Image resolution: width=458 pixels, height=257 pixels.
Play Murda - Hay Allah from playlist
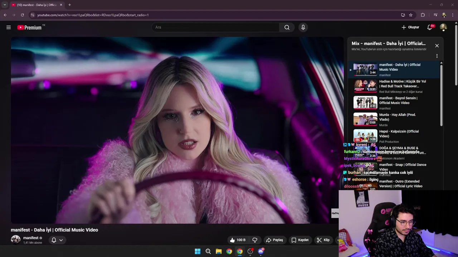[x=394, y=119]
